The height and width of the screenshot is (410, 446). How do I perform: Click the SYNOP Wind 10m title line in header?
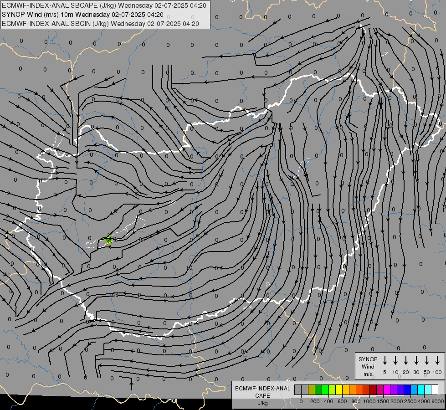point(82,15)
